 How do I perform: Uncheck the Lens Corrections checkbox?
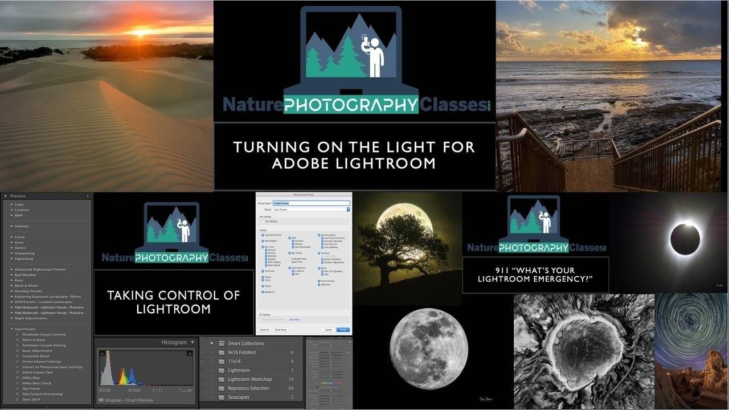click(x=319, y=235)
